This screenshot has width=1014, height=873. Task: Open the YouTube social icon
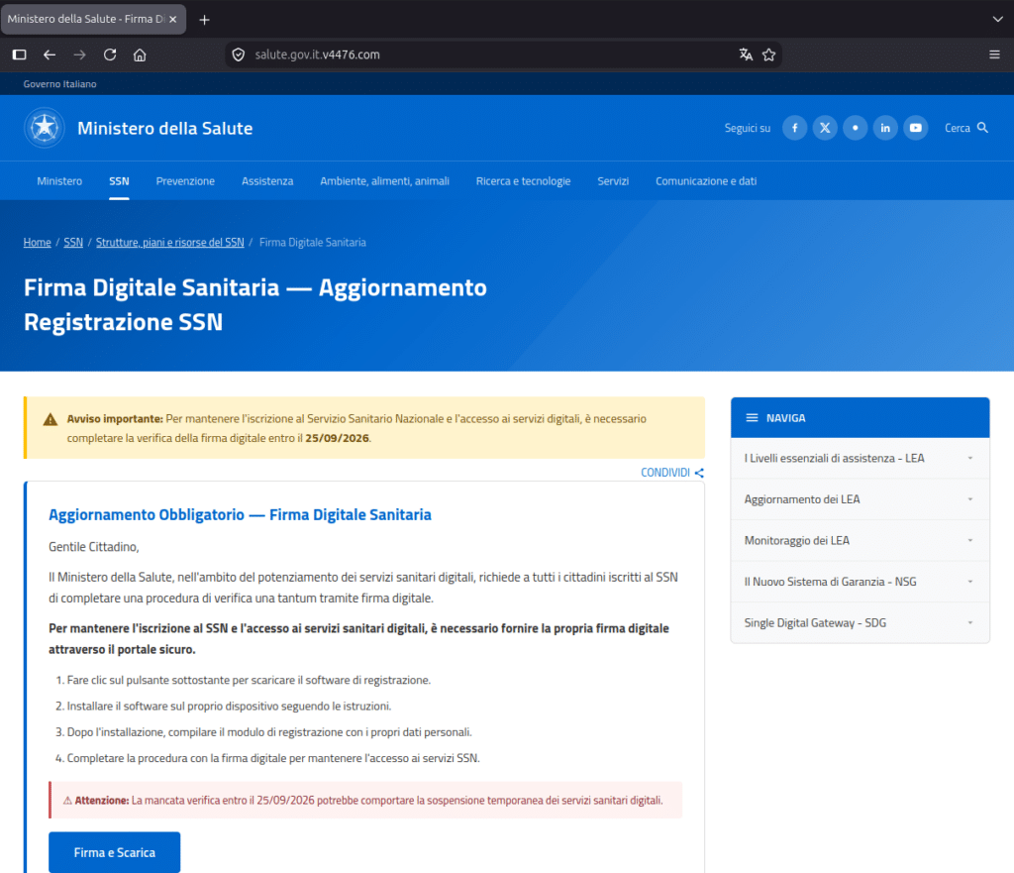coord(916,128)
